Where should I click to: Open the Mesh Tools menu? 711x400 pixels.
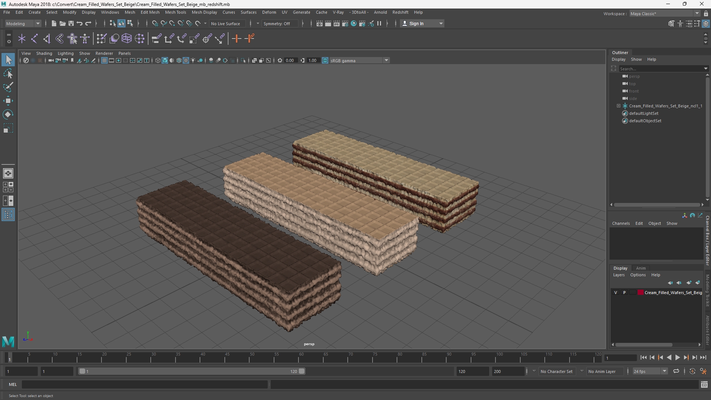(x=176, y=12)
